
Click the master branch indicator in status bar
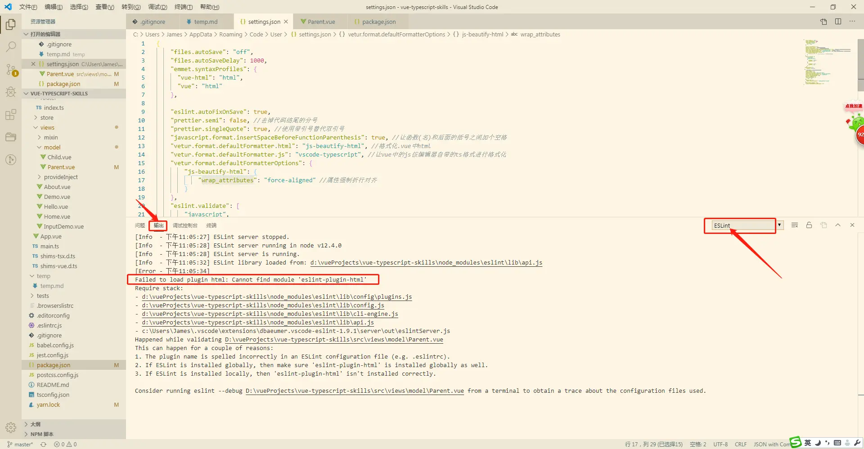(20, 445)
